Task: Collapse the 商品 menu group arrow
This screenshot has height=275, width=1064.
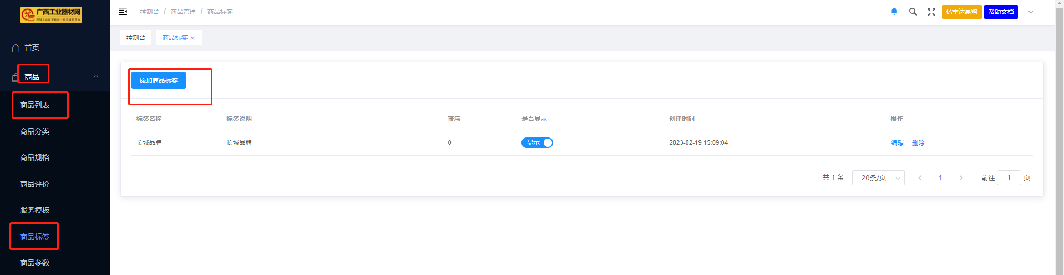Action: coord(96,77)
